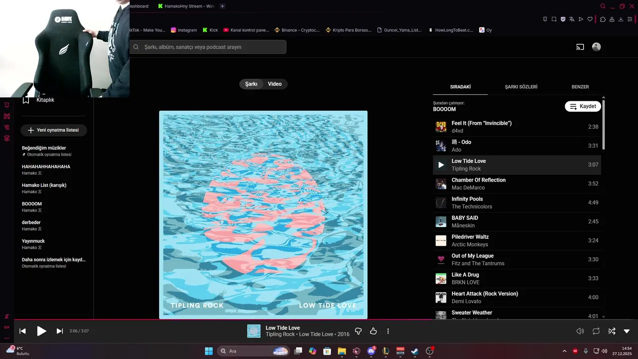Open the Kick bookmark
The height and width of the screenshot is (359, 638).
pyautogui.click(x=210, y=30)
